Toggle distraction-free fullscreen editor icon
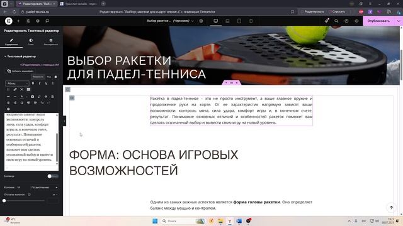Screen dimensions: 403x226 21,89
